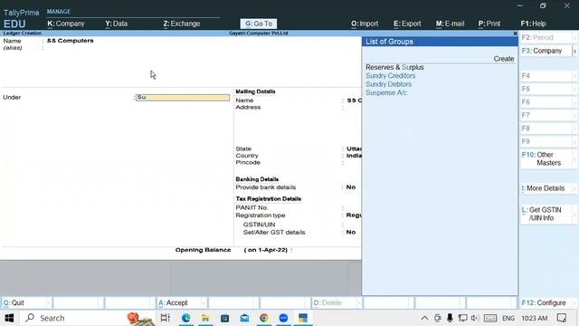The height and width of the screenshot is (326, 579).
Task: Open the O: Import menu
Action: (x=365, y=24)
